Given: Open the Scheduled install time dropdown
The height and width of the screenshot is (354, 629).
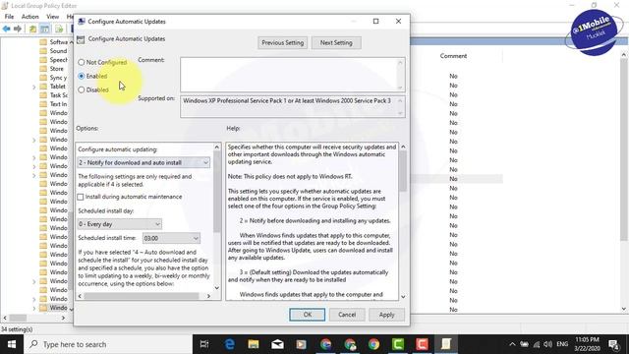Looking at the screenshot, I should [x=171, y=238].
